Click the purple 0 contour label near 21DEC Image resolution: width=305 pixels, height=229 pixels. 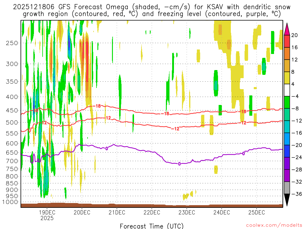coord(107,149)
